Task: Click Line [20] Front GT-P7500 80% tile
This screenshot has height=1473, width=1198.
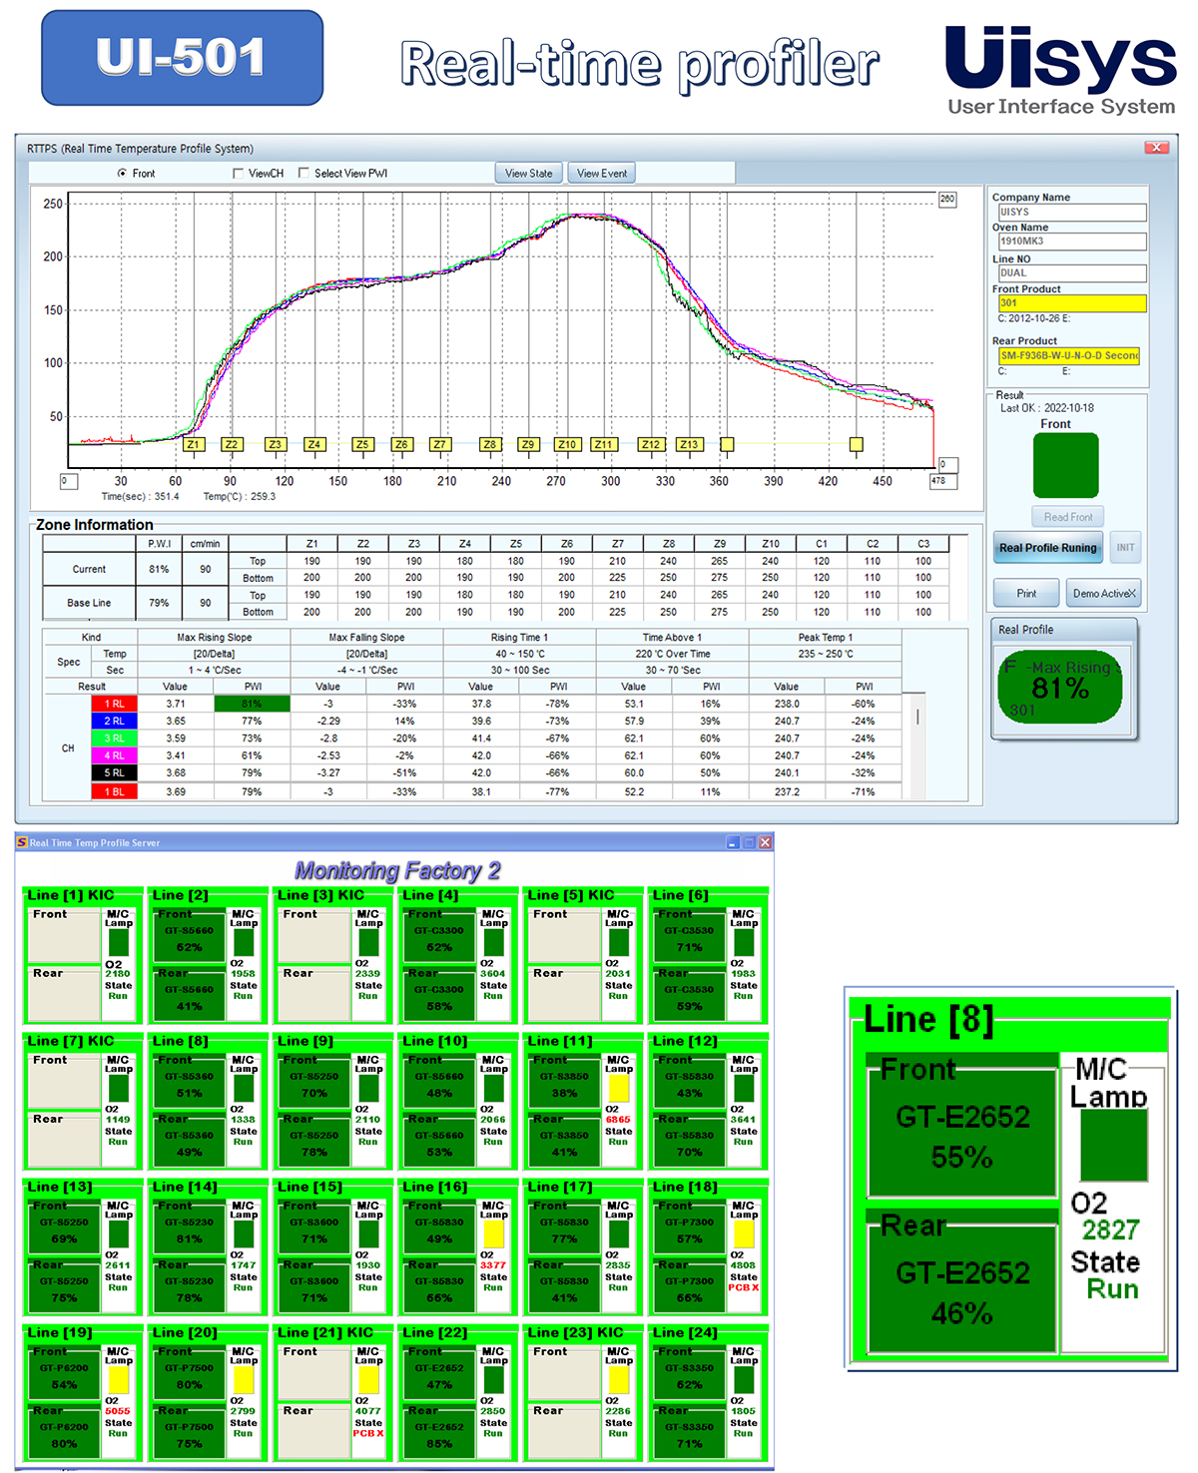Action: [x=189, y=1374]
